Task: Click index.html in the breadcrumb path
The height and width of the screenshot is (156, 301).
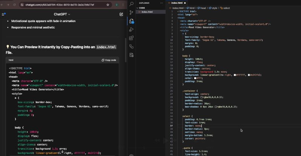Action: (178, 8)
